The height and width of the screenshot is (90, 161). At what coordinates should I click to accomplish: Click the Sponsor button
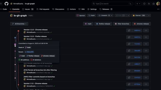(x=81, y=15)
